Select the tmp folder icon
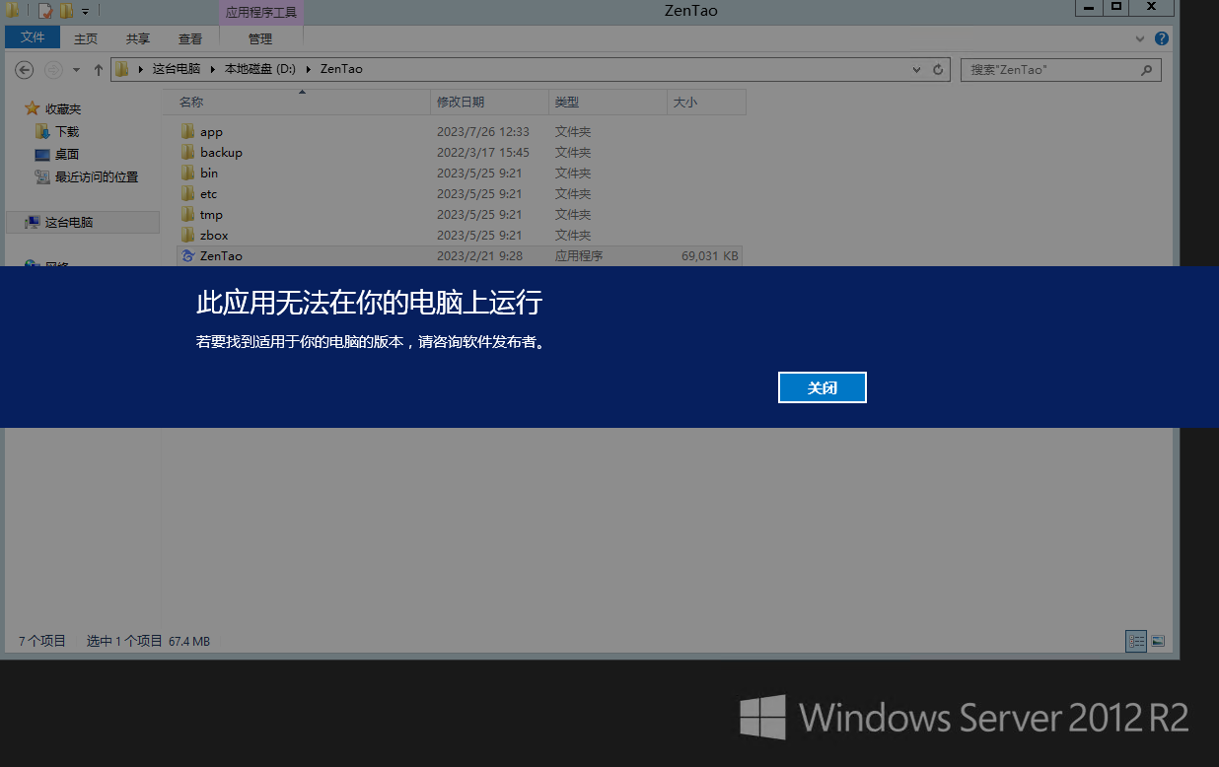1219x767 pixels. coord(188,214)
